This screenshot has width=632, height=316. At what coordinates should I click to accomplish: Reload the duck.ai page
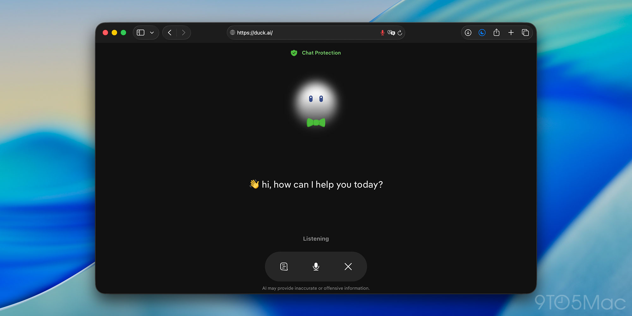400,33
